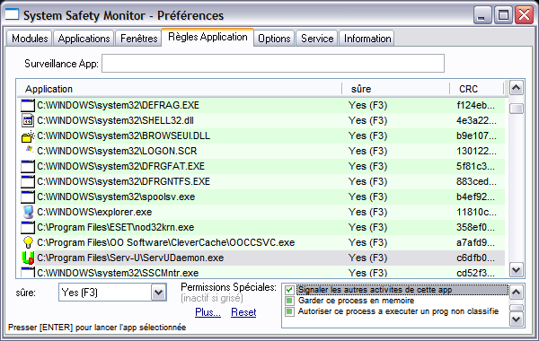This screenshot has width=539, height=341.
Task: Click the application list scrollbar thumb
Action: click(x=516, y=109)
